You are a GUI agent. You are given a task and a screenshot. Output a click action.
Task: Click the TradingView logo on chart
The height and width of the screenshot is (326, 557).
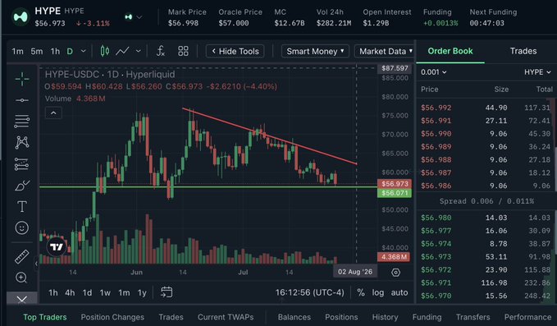57,246
